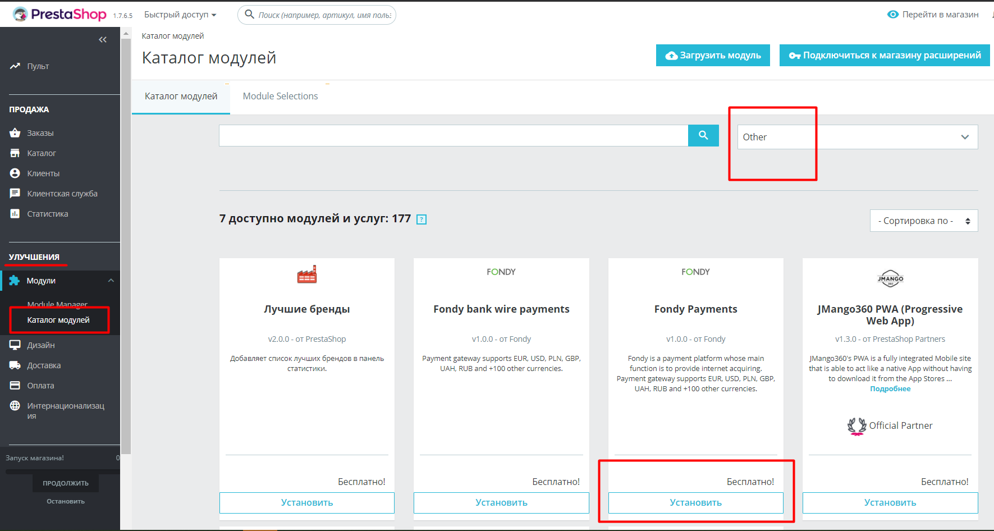Open the Сортировка по dropdown
This screenshot has height=531, width=994.
coord(924,221)
